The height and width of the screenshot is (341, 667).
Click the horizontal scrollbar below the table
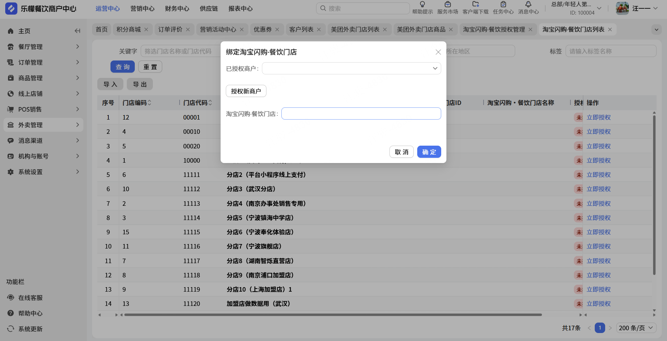point(333,315)
